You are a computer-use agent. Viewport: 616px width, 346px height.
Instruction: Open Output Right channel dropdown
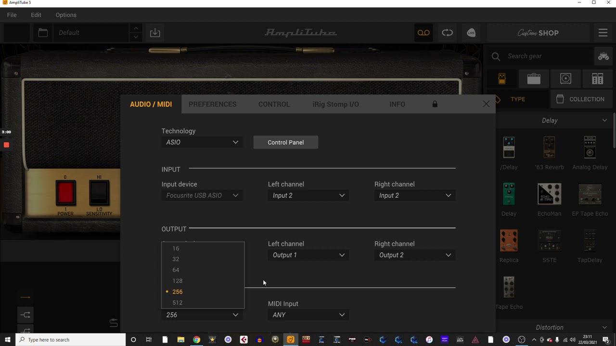(415, 255)
